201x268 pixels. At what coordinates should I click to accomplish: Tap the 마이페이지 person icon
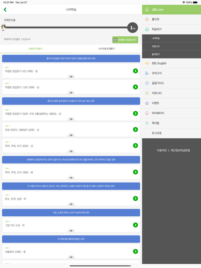(x=147, y=113)
